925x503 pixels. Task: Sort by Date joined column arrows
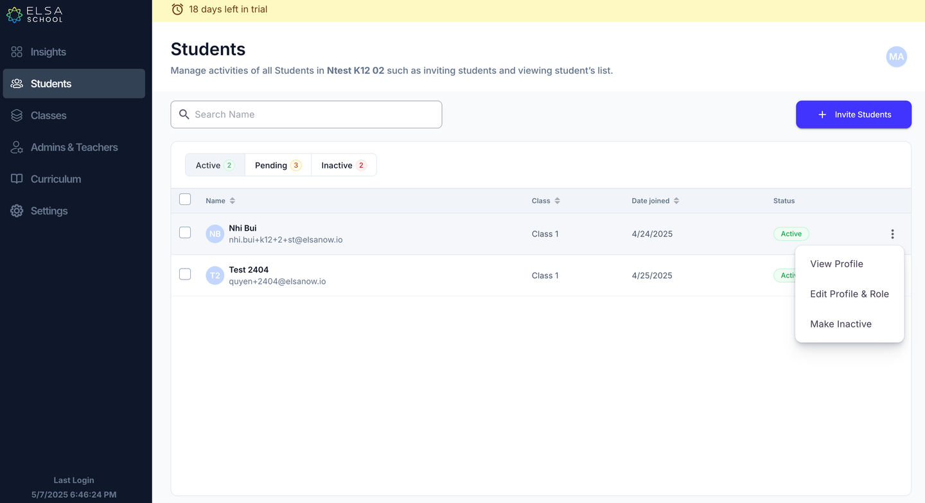(676, 201)
